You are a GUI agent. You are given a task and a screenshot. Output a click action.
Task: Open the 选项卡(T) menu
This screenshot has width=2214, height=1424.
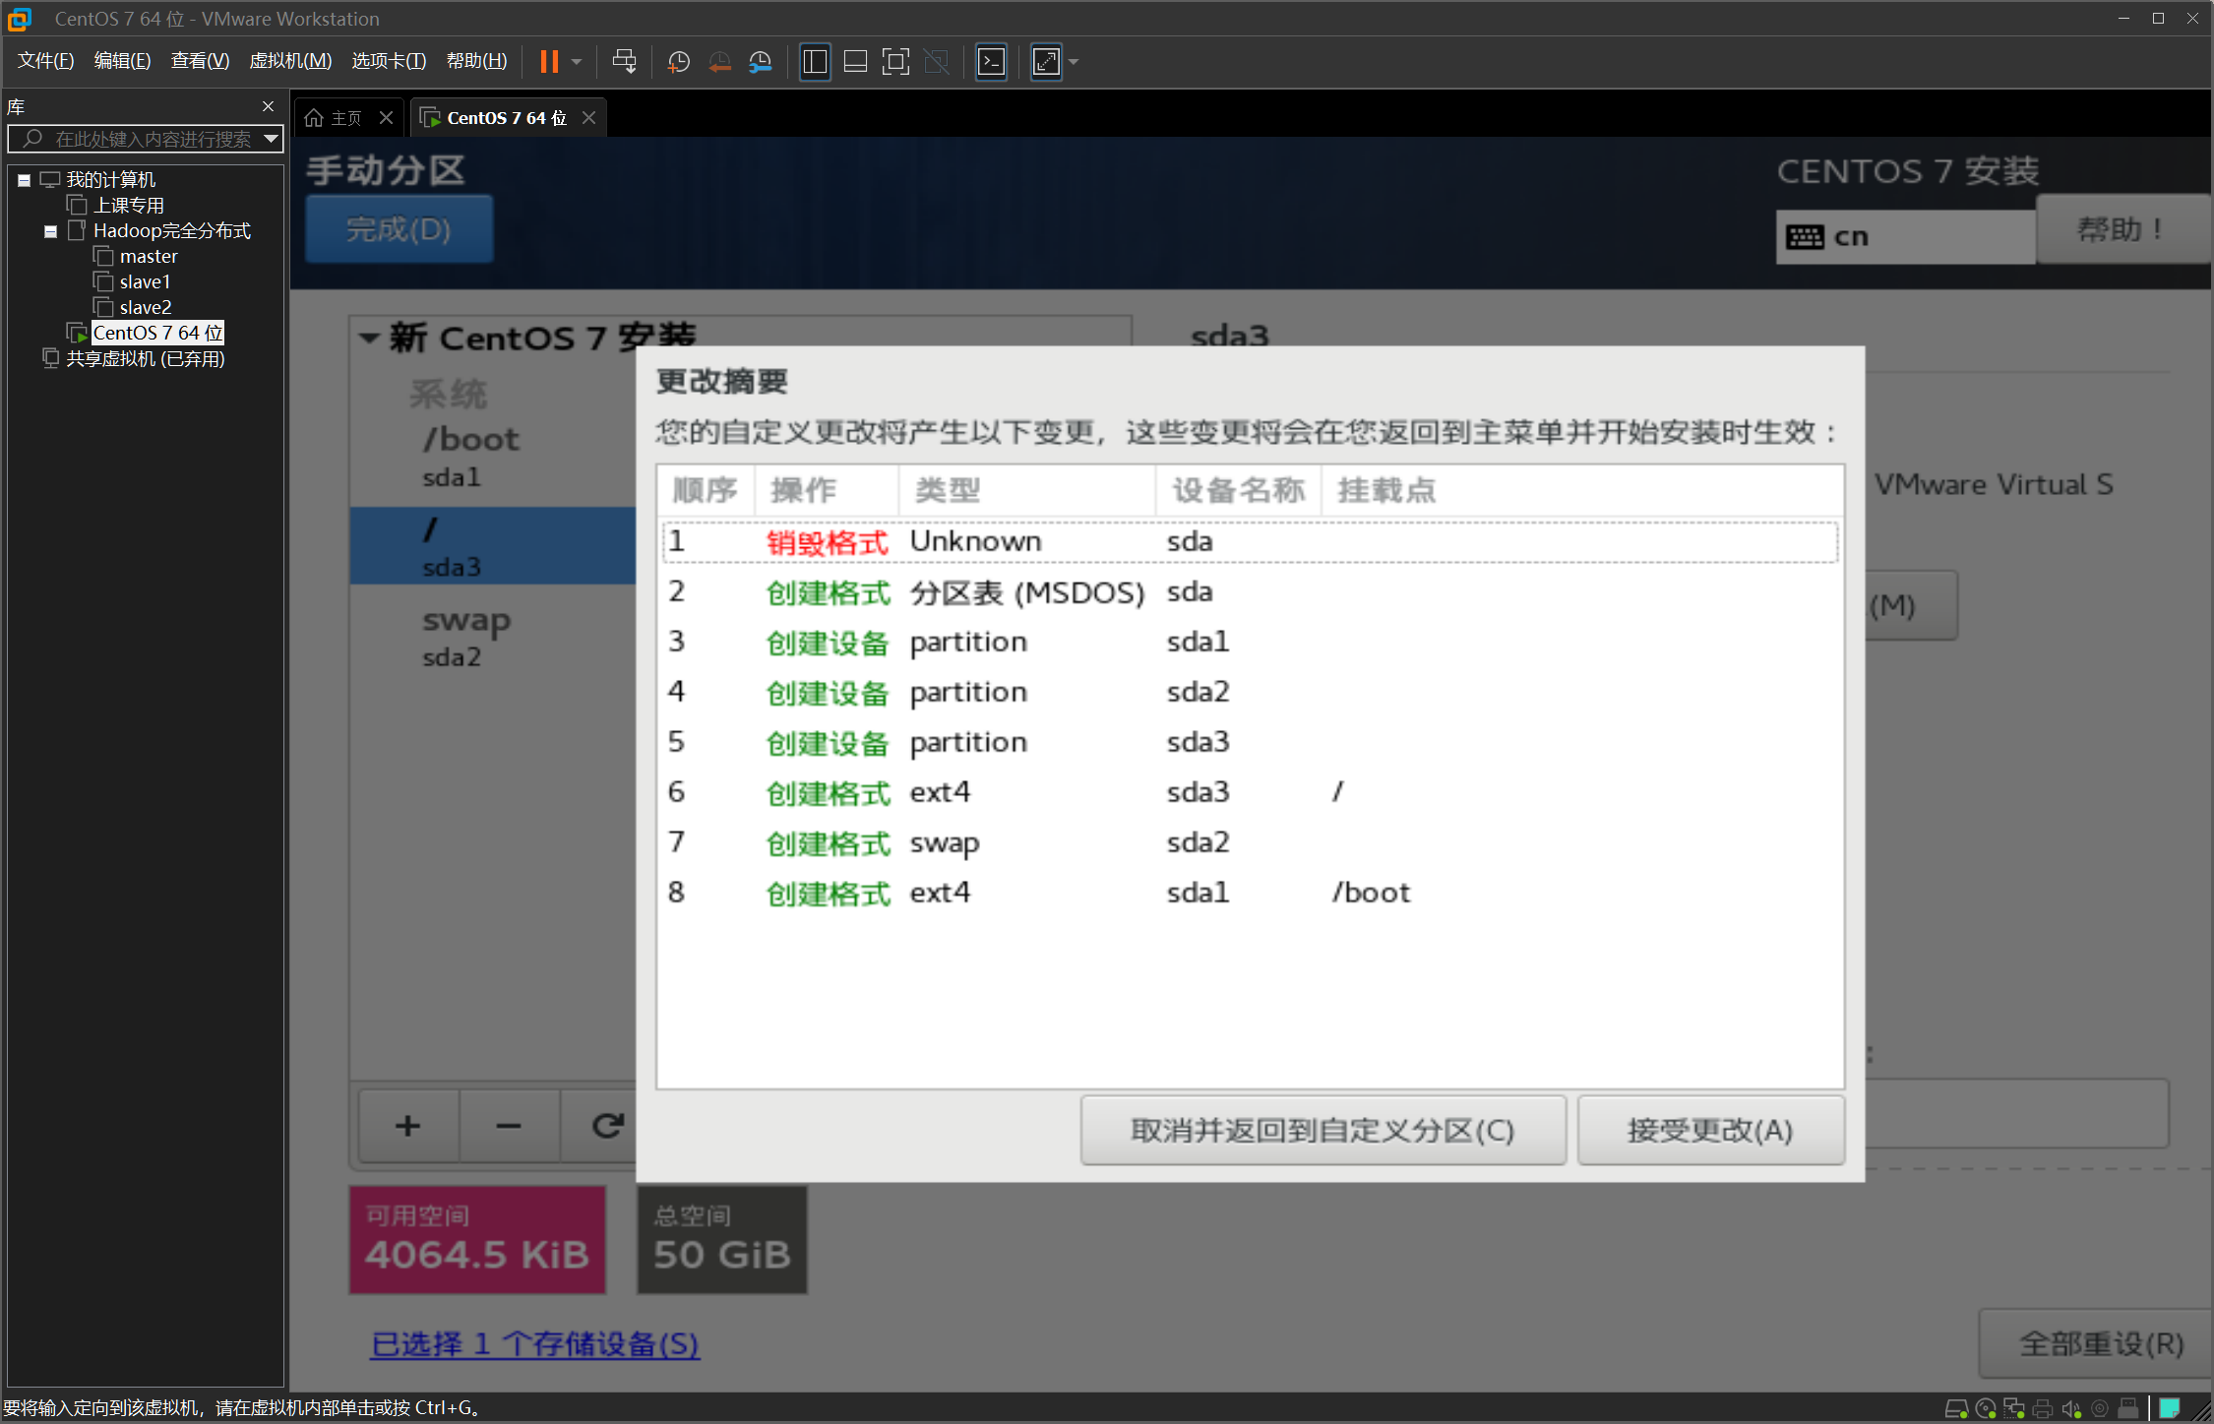pyautogui.click(x=389, y=61)
